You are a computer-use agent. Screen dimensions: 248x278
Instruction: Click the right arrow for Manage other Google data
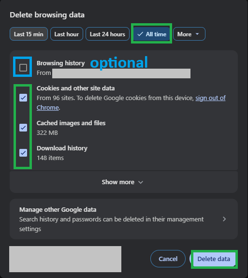click(224, 219)
